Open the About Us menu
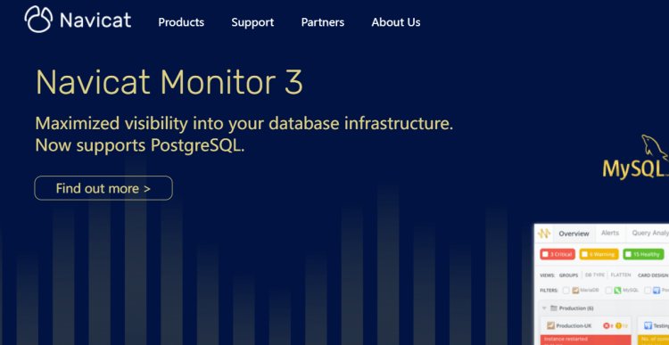Image resolution: width=669 pixels, height=345 pixels. point(396,22)
